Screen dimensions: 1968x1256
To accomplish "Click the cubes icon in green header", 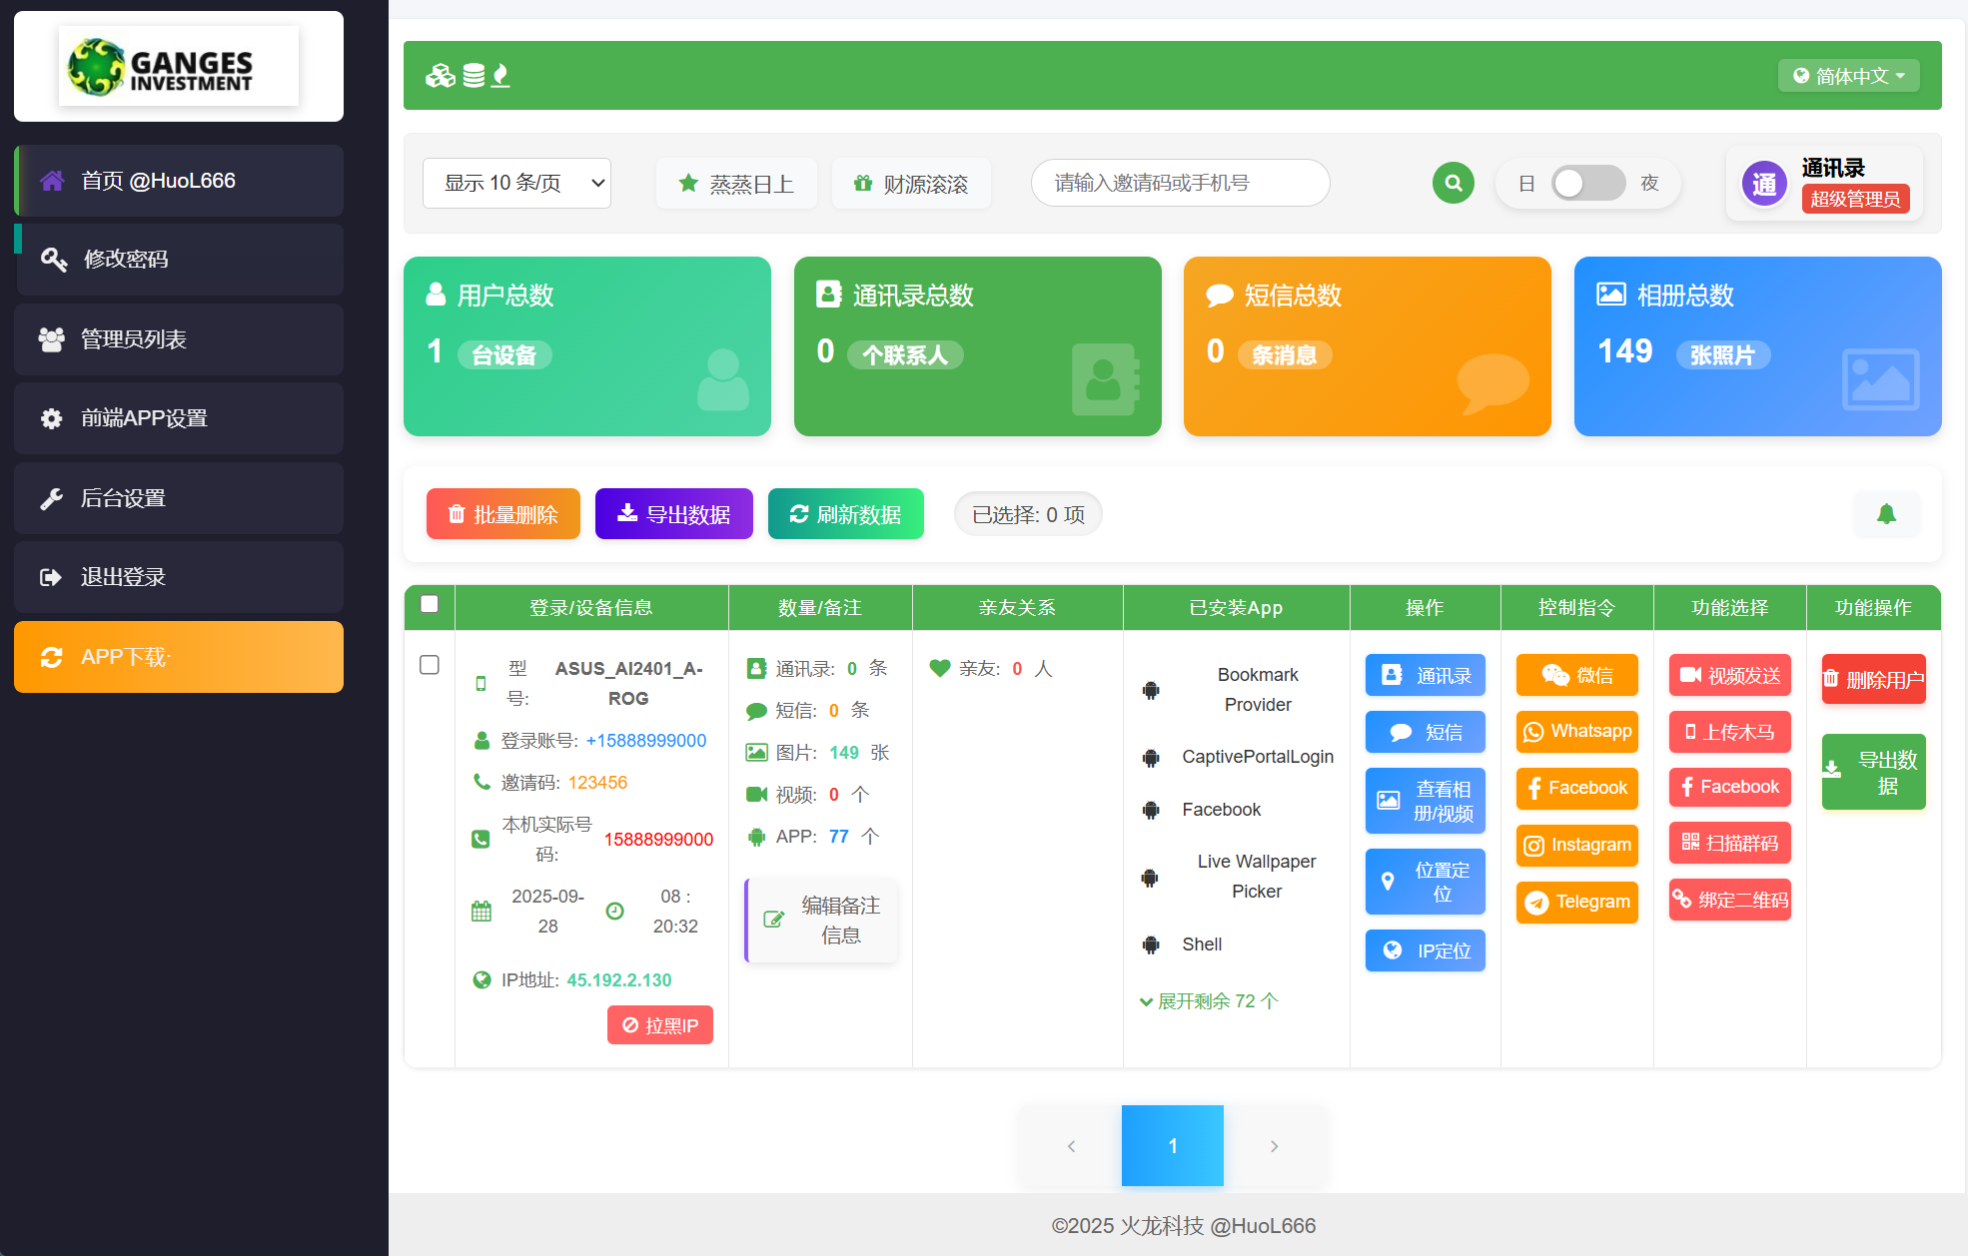I will point(440,76).
